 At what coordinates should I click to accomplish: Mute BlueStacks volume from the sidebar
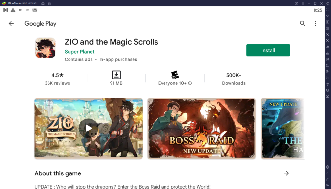click(327, 16)
